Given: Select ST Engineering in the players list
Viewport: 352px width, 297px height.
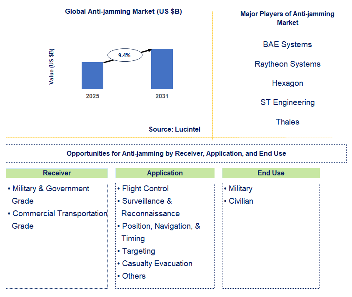Looking at the screenshot, I should (287, 102).
